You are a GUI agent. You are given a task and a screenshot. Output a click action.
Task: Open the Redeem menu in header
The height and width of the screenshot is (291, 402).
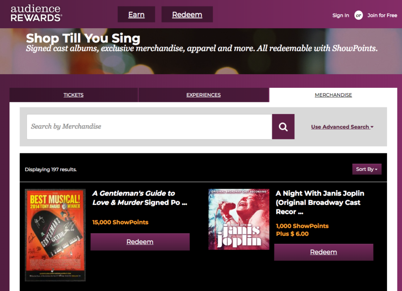click(187, 15)
